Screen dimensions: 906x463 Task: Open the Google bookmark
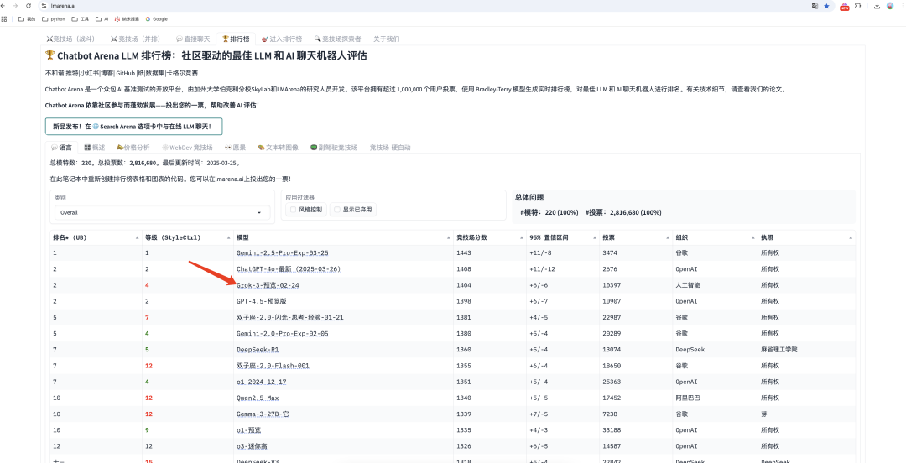(x=156, y=19)
